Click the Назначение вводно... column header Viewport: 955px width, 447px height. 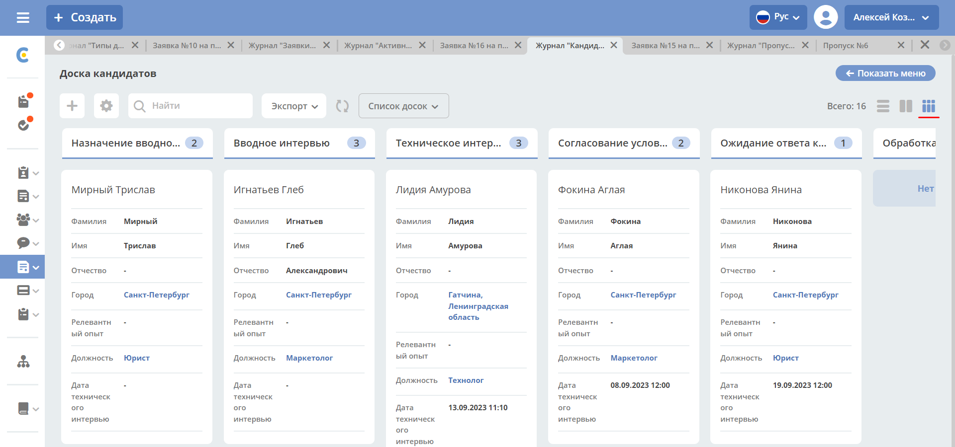pos(137,143)
